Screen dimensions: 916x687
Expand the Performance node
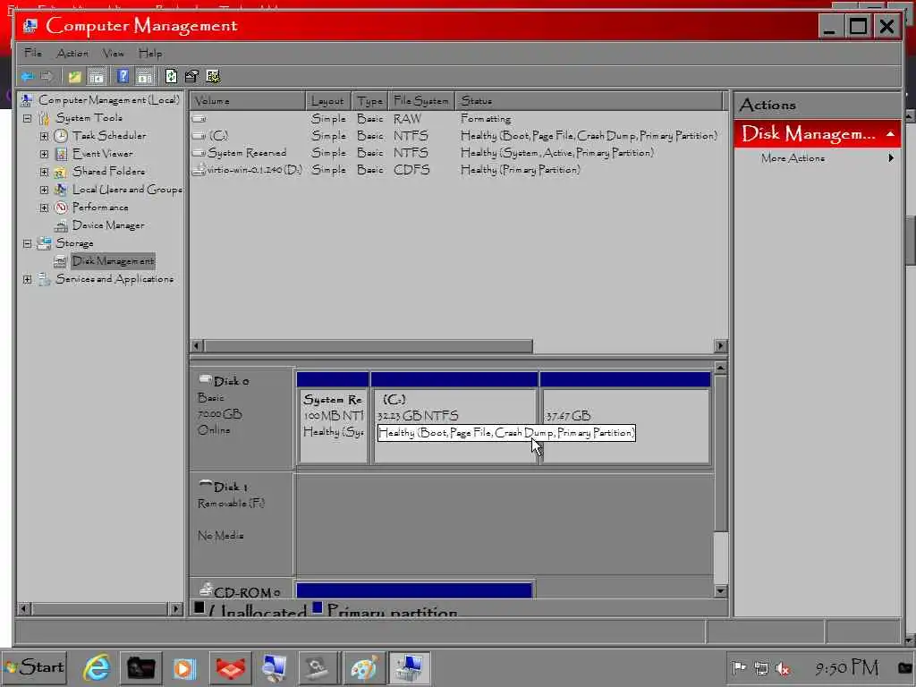45,208
